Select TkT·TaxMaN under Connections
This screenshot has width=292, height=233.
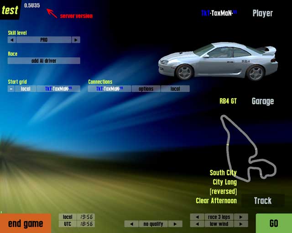(109, 89)
